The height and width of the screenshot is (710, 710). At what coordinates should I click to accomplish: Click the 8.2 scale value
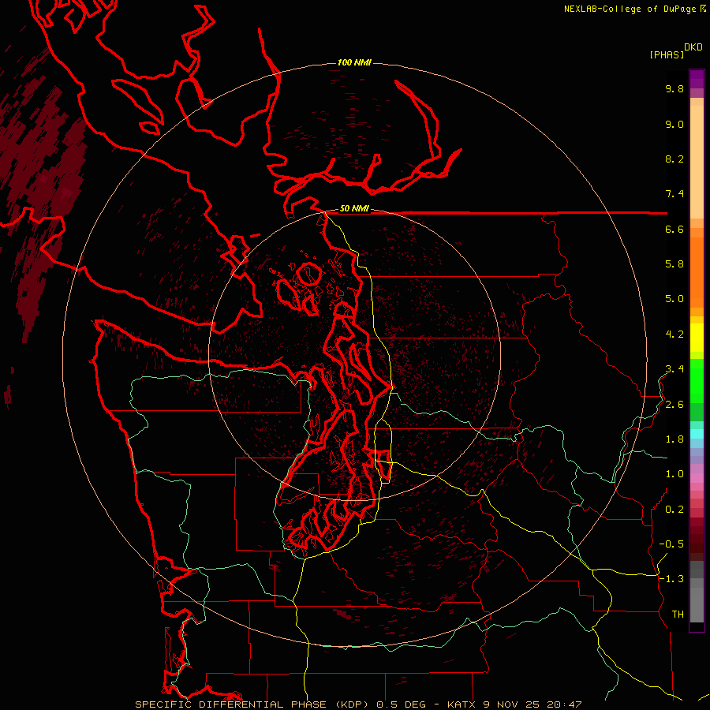(x=674, y=159)
